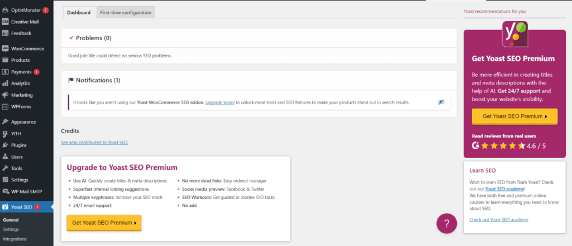
Task: Click Read reviews from real users text
Action: 504,136
